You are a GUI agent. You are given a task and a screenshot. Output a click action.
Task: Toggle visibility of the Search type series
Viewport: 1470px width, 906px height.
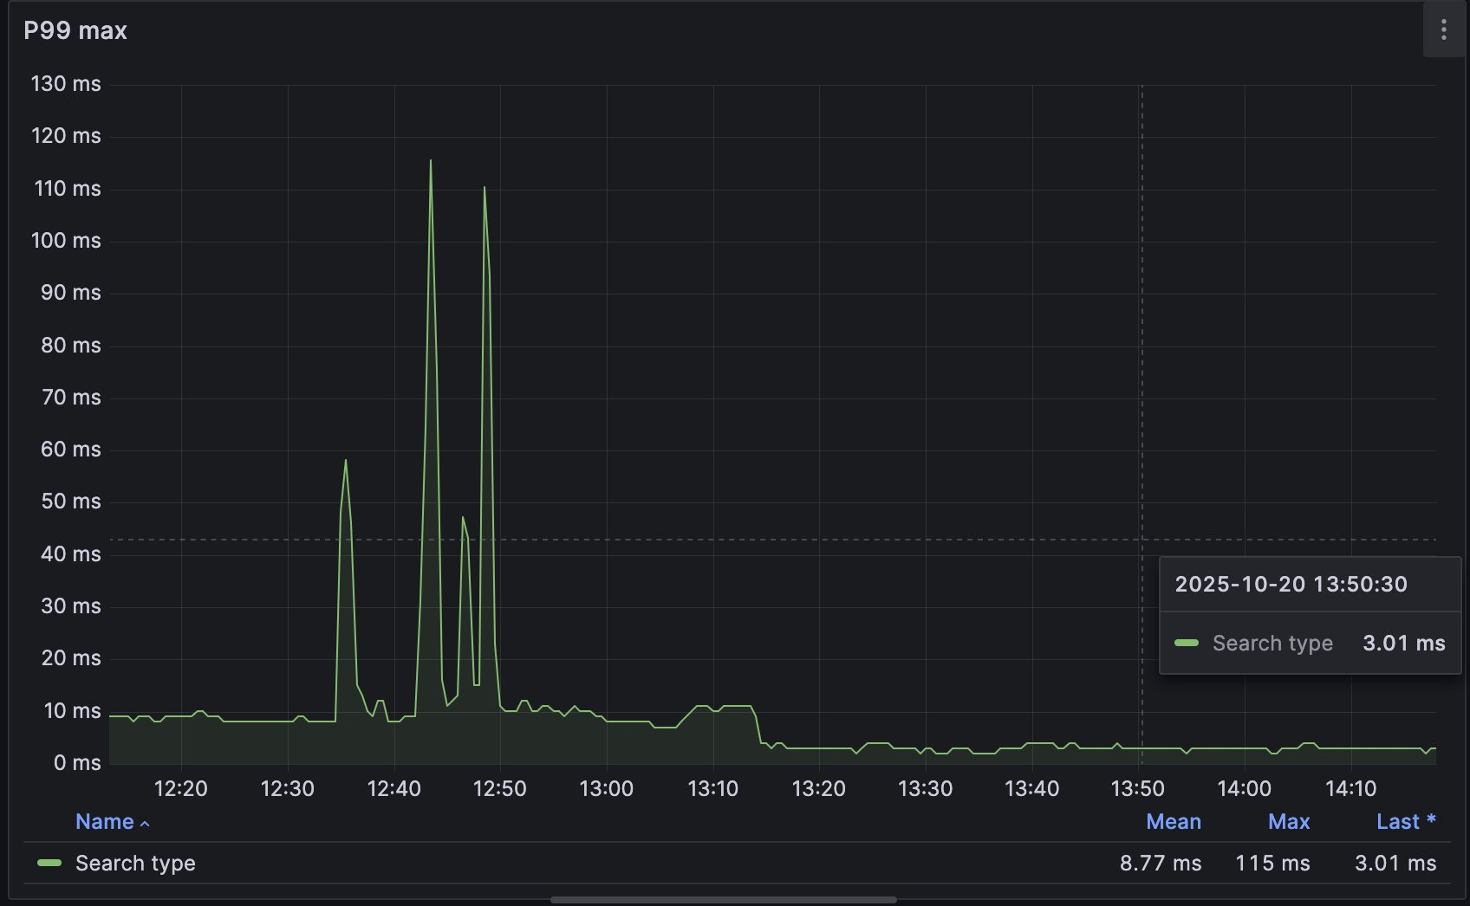(135, 863)
